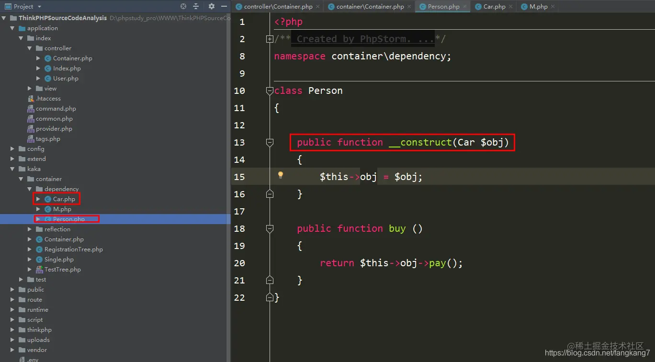Select command.php file
655x362 pixels.
point(56,109)
